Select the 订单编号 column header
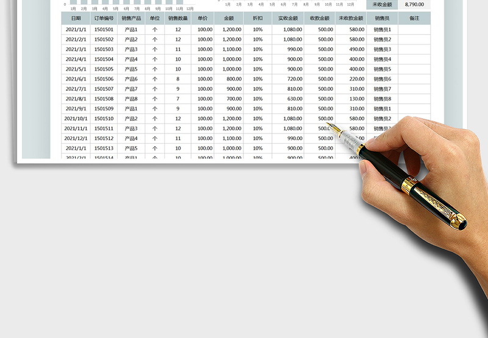This screenshot has width=488, height=338. pos(104,19)
